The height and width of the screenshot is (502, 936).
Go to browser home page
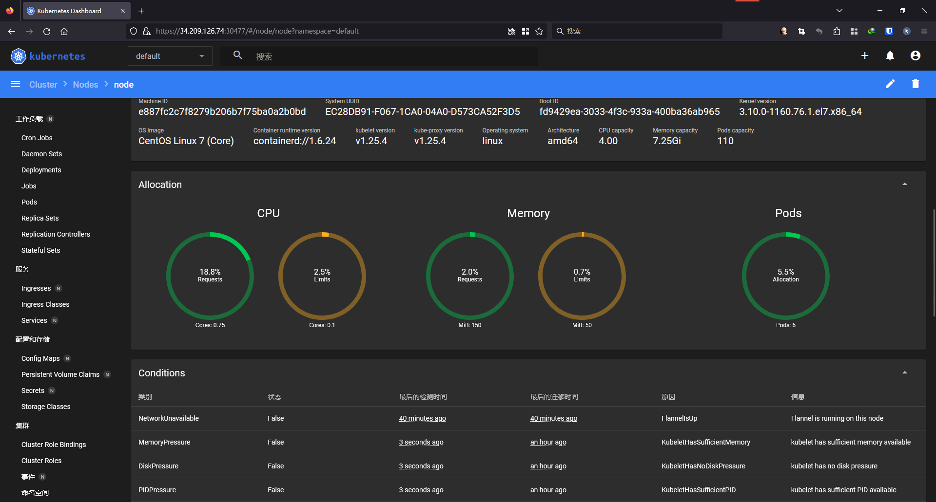64,31
